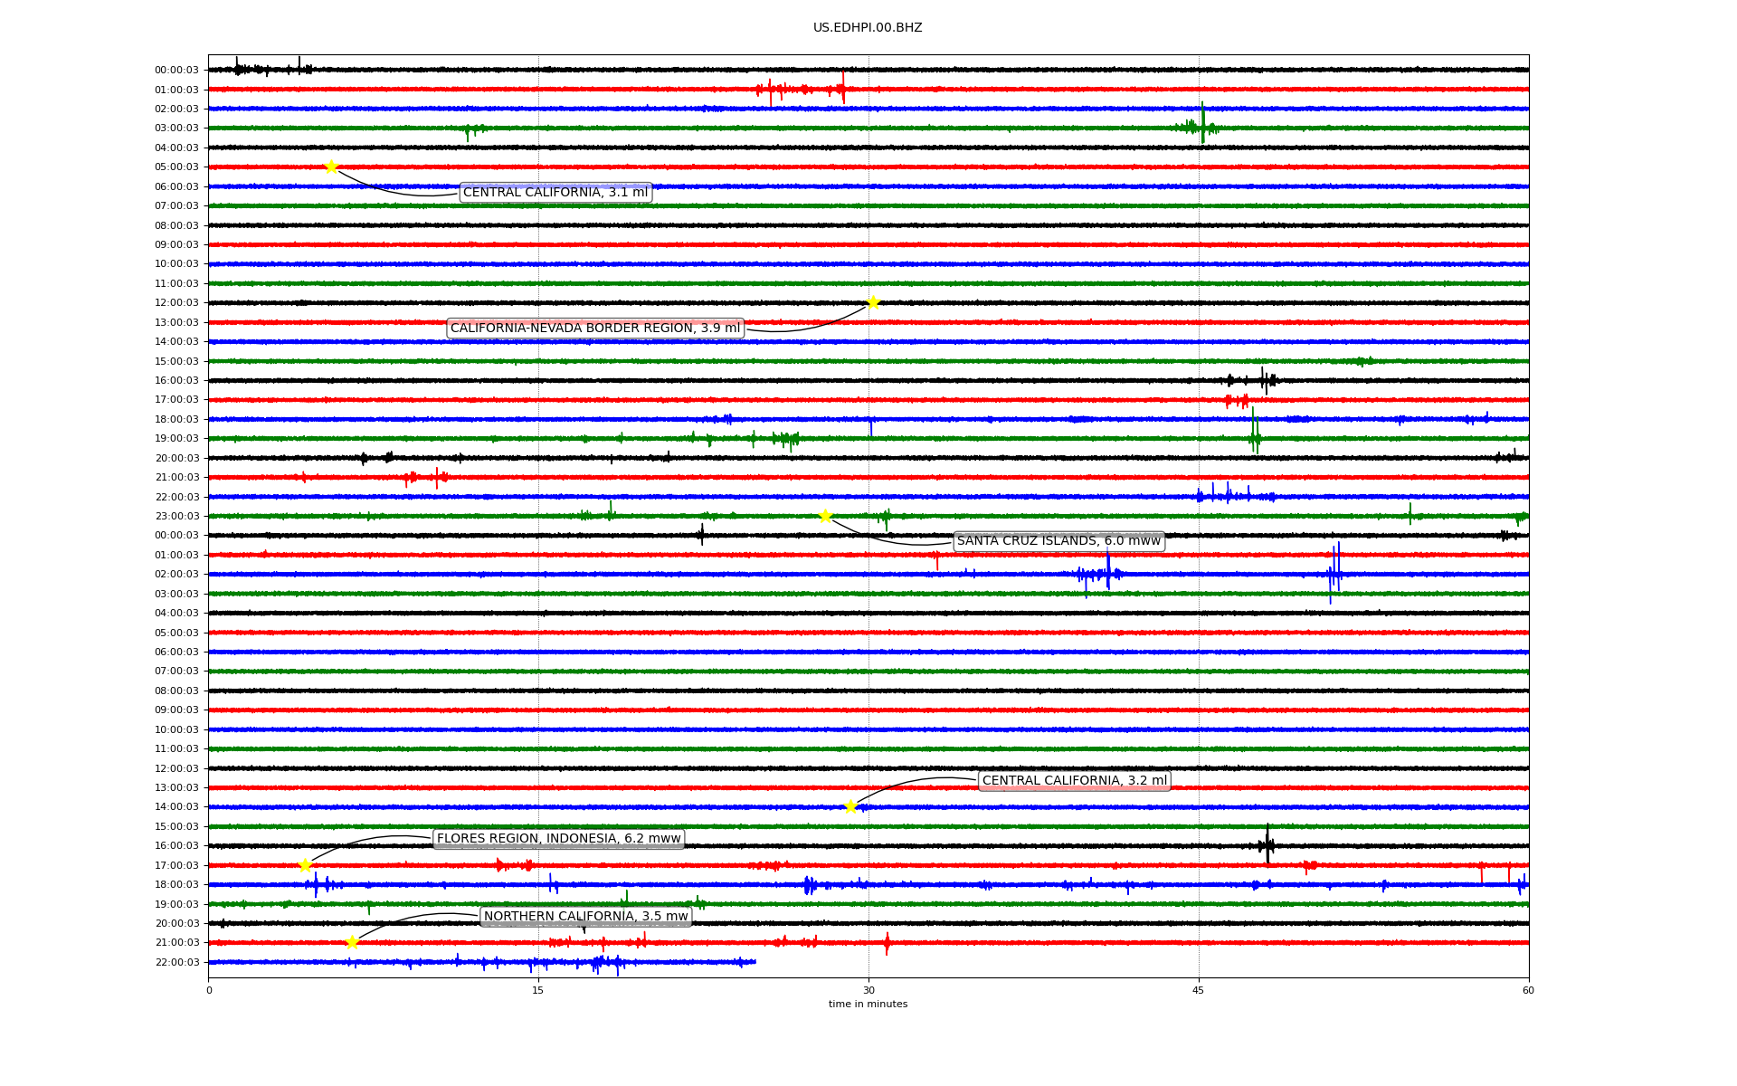Select the NORTHERN CALIFORNIA, 3.5 mw label
This screenshot has height=1086, width=1737.
coord(586,917)
